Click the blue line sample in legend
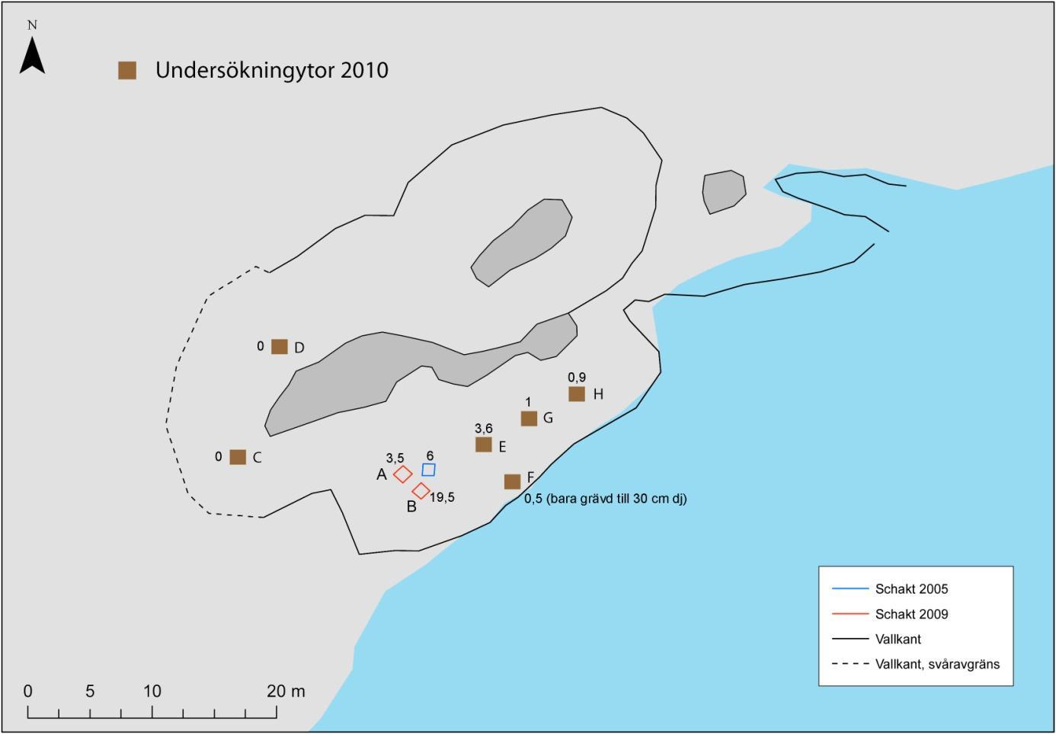 [850, 589]
